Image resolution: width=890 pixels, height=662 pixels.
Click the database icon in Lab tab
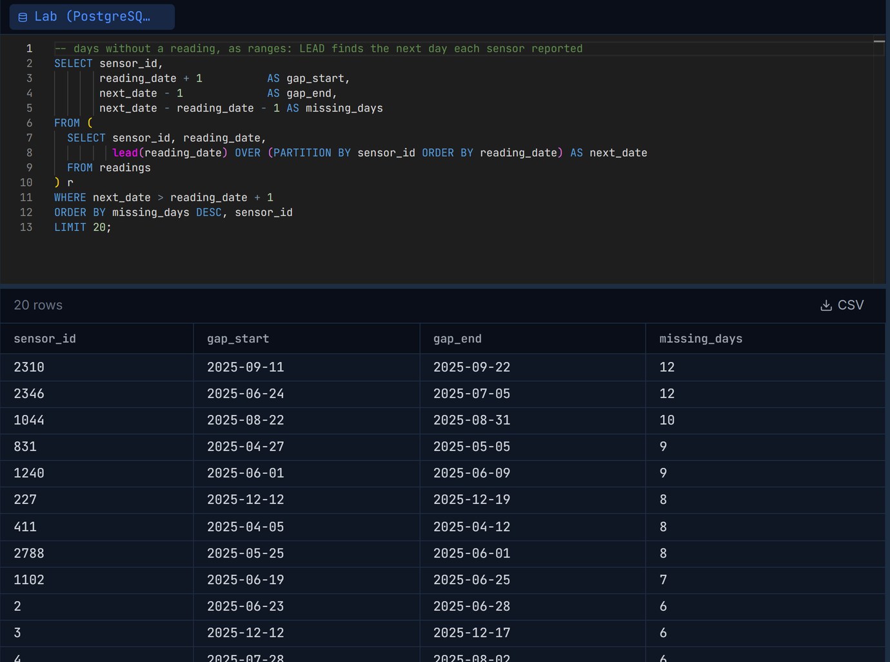(23, 17)
